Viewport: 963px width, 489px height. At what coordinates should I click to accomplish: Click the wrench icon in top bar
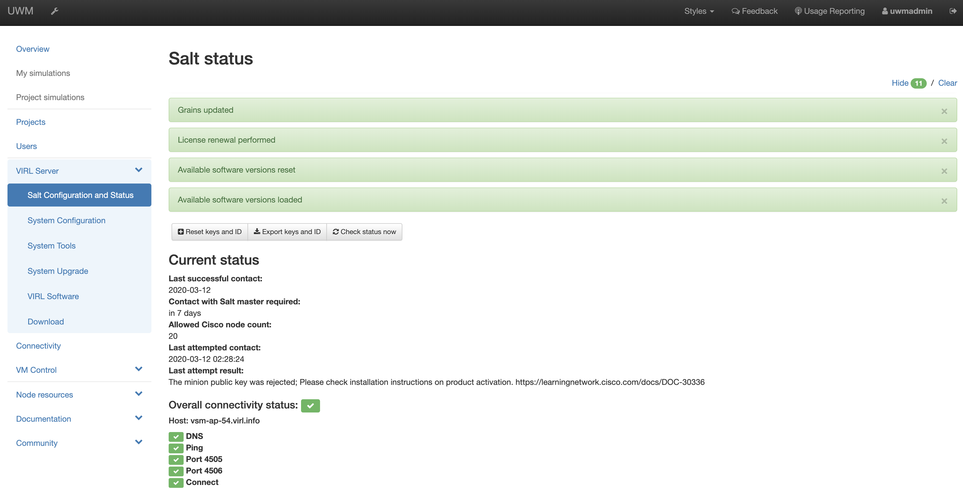coord(55,11)
